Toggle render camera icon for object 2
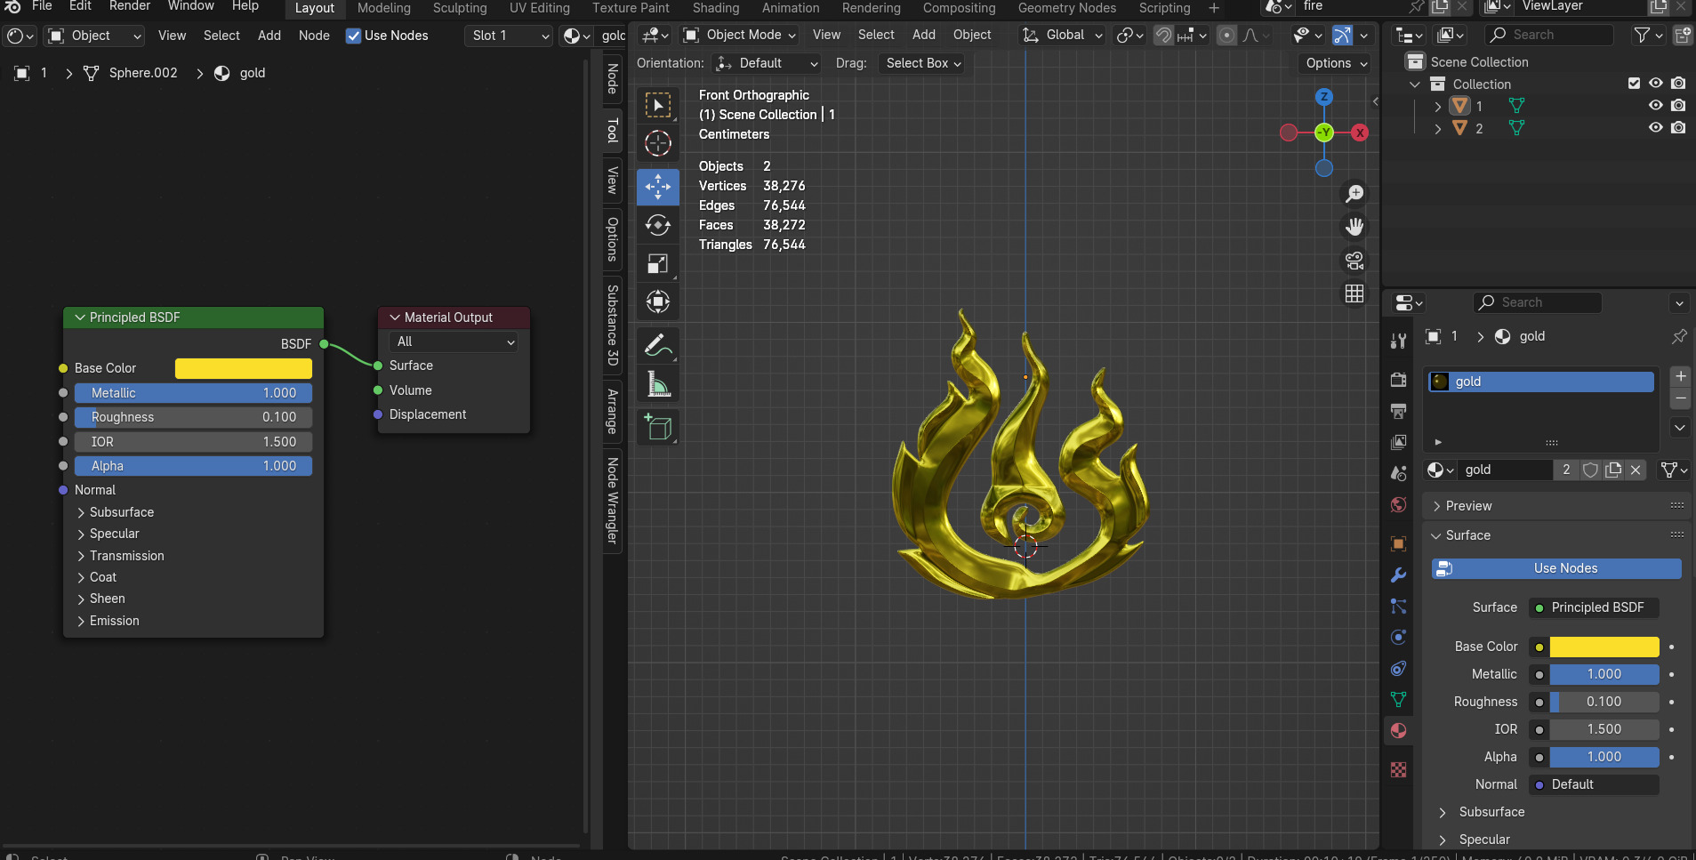Screen dimensions: 1696x860 1678,127
